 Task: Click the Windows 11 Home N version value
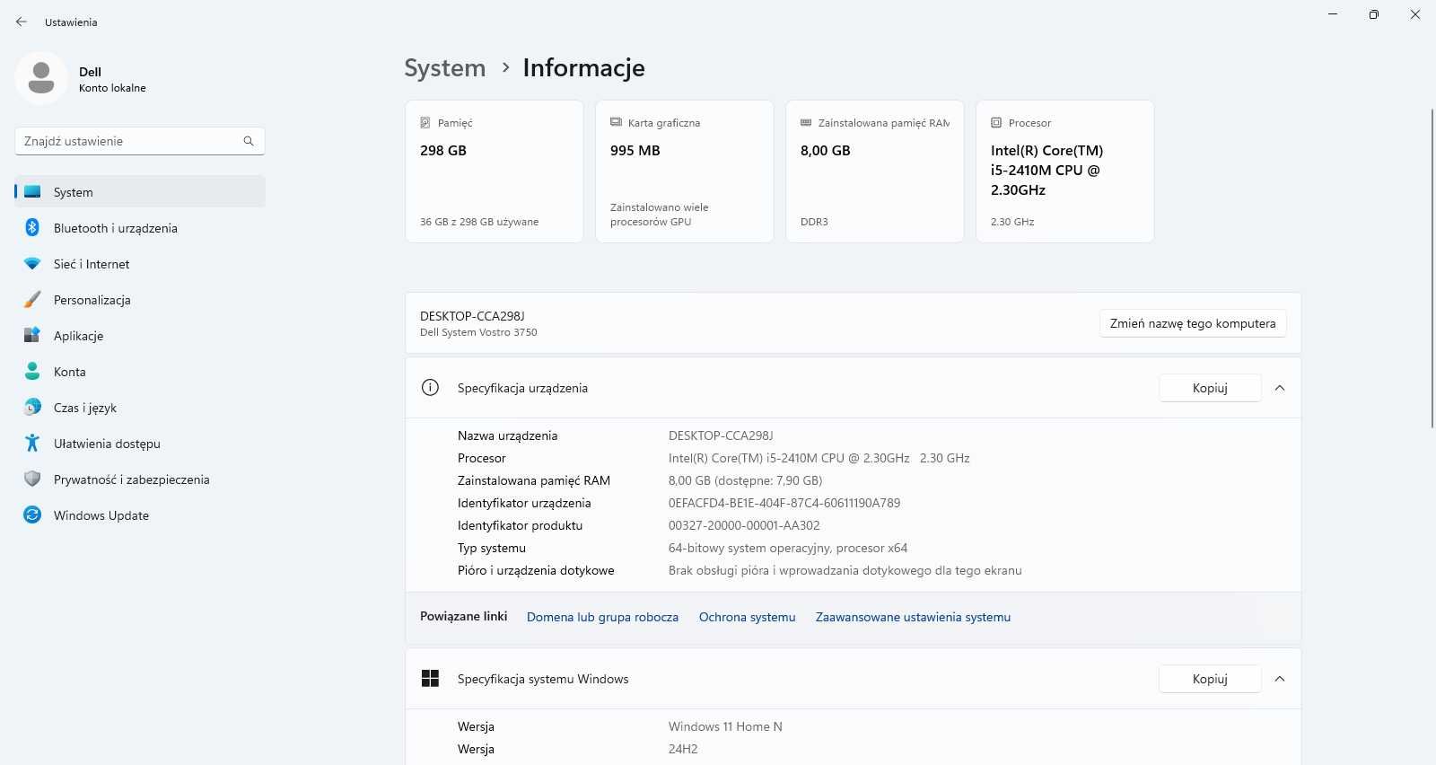point(725,726)
